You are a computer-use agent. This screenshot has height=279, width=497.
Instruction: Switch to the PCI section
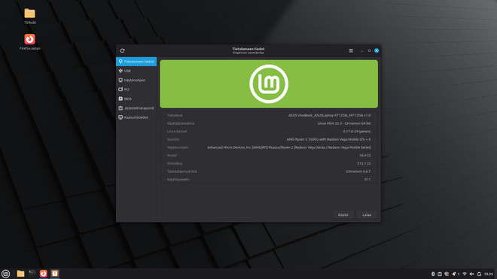coord(136,89)
